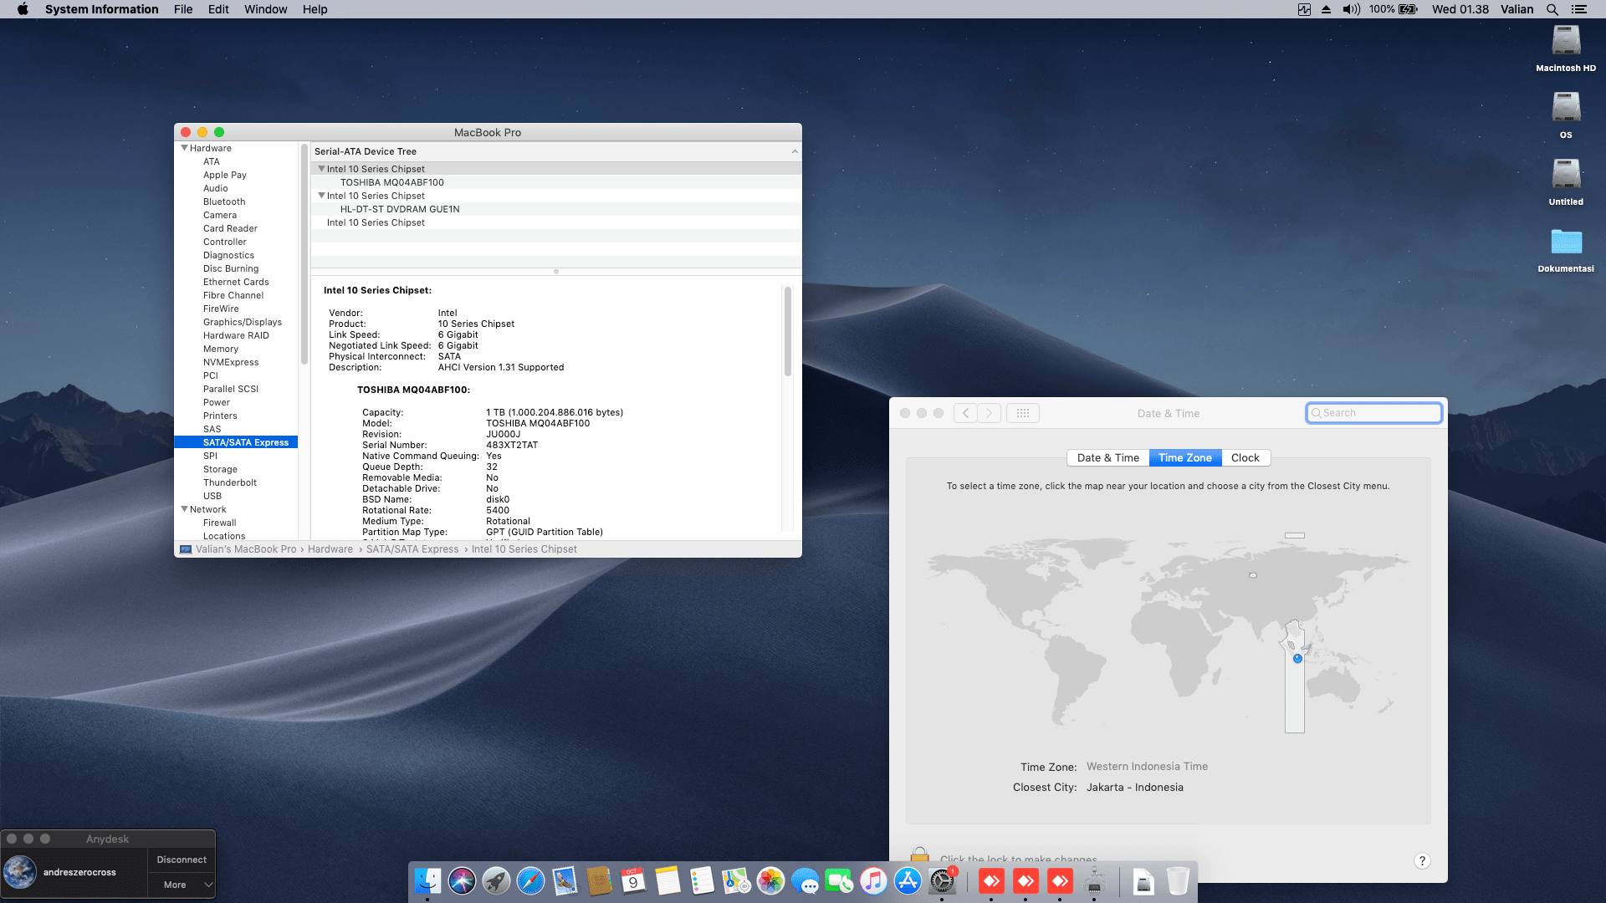Click System Information chip icon in Dock
The height and width of the screenshot is (903, 1606).
click(1094, 880)
